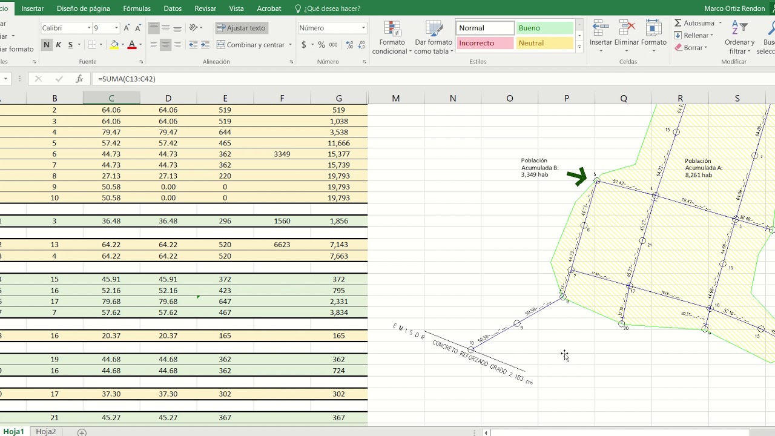
Task: Toggle Ajustar texto wrap button
Action: tap(241, 28)
